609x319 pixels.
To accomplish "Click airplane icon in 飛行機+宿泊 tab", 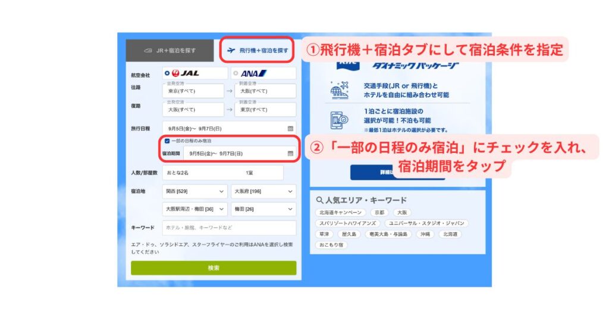I will coord(231,50).
